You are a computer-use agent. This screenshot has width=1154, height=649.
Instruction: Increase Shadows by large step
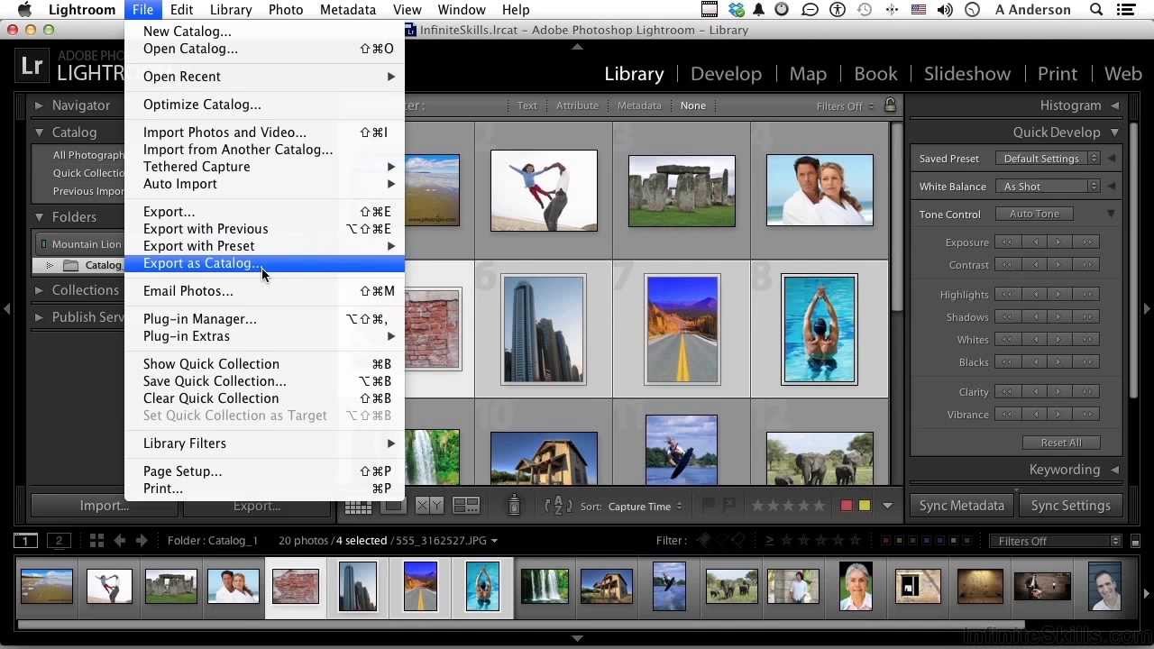point(1087,316)
